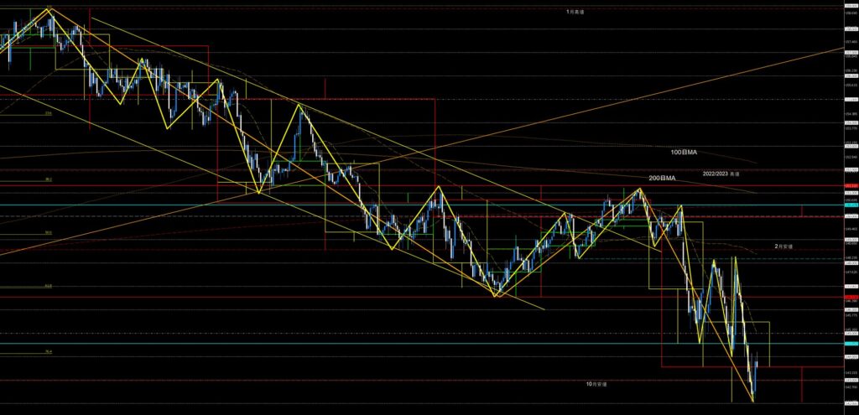The width and height of the screenshot is (859, 415).
Task: Click the 2022/2023 高値 label
Action: 721,173
